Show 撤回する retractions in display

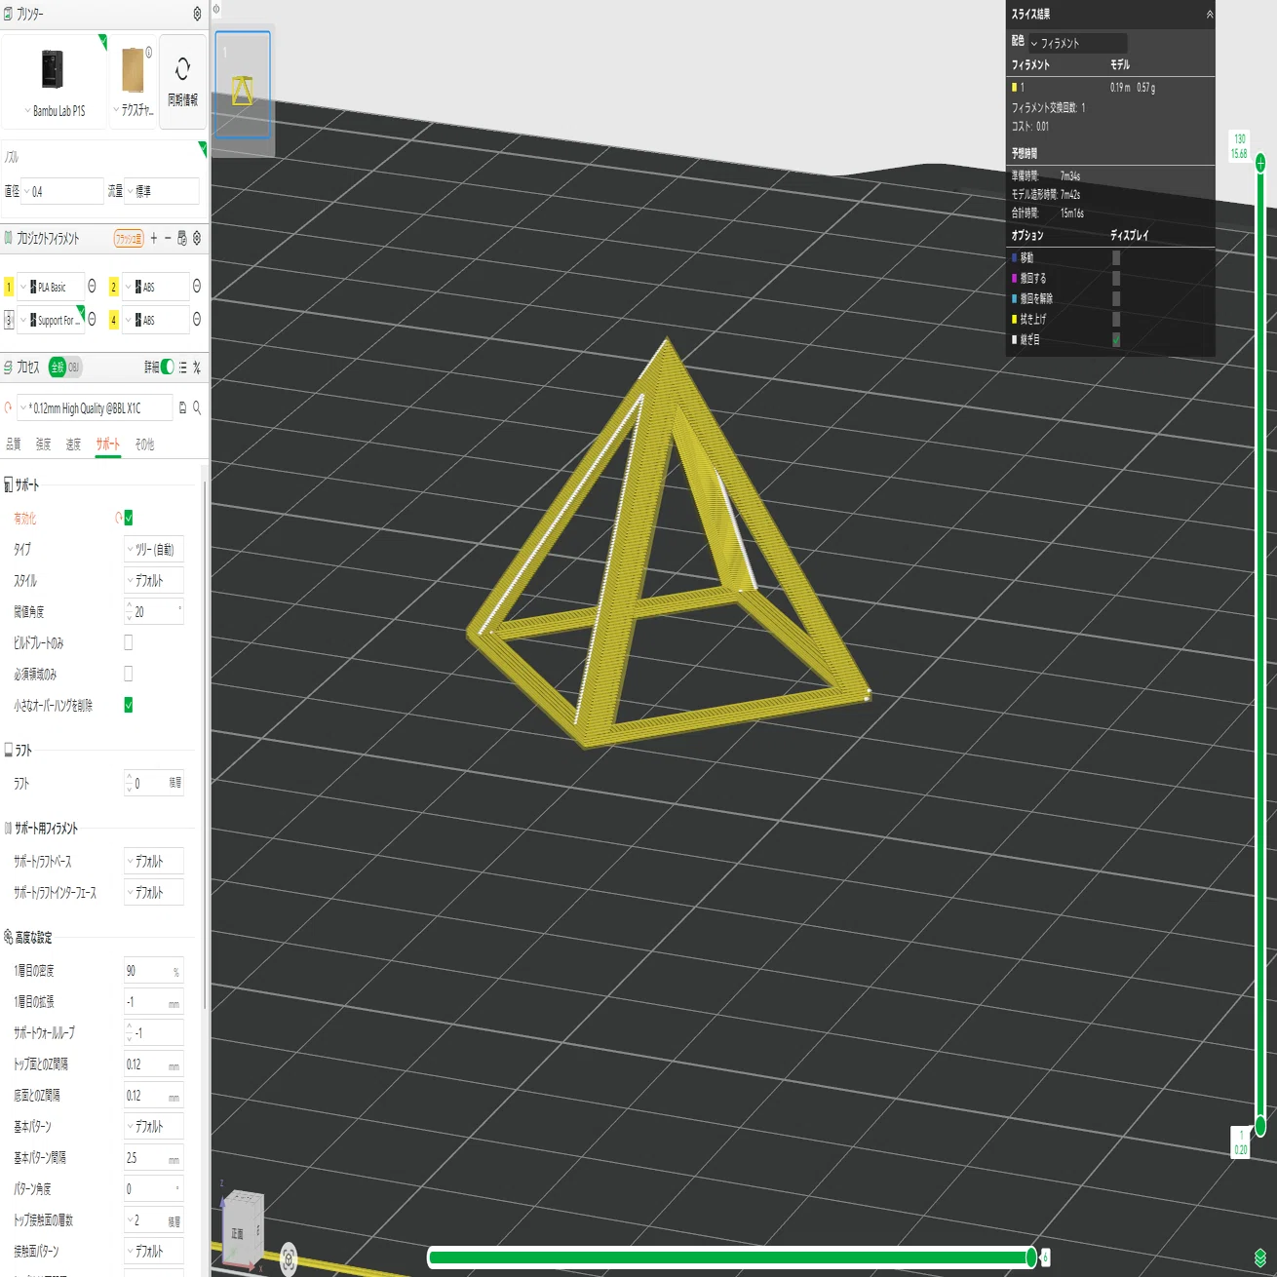(x=1116, y=279)
